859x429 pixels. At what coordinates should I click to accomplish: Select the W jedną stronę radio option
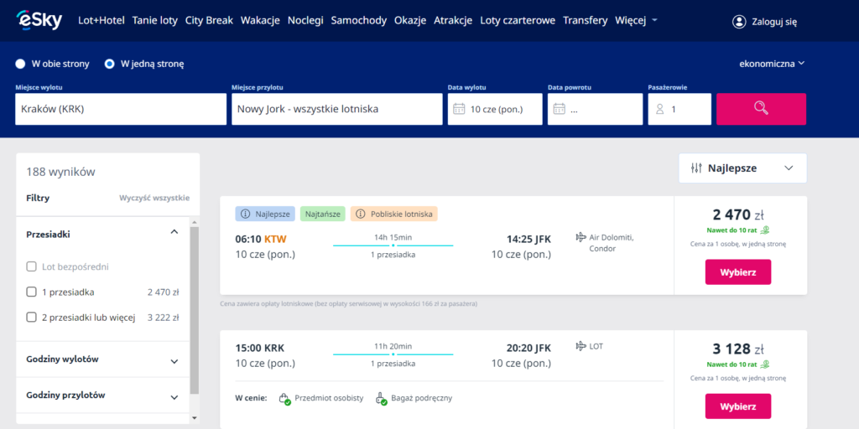click(x=110, y=64)
